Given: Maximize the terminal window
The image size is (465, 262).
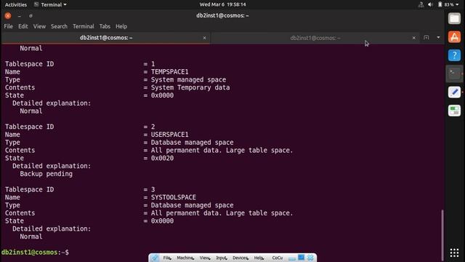Looking at the screenshot, I should [31, 16].
